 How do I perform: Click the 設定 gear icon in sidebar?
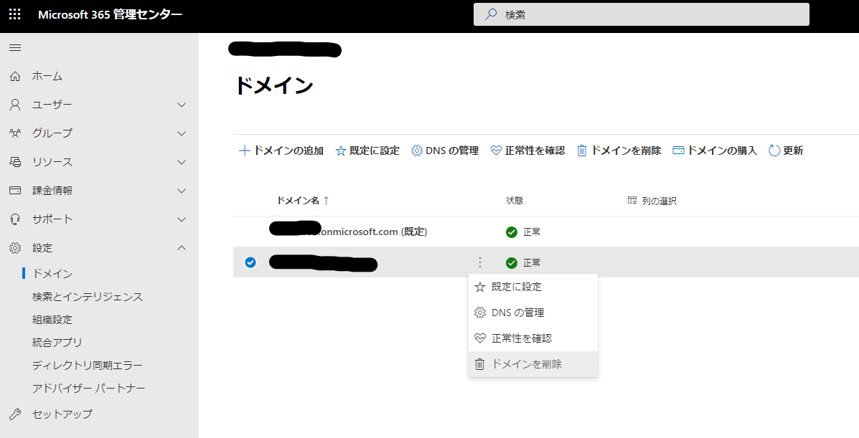tap(15, 248)
